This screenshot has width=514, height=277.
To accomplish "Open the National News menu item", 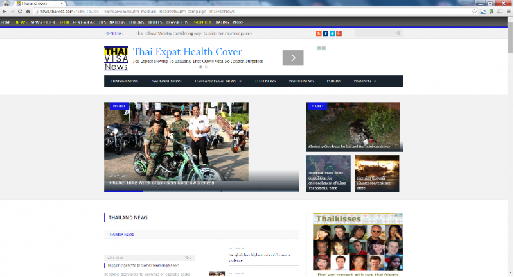I will 166,81.
